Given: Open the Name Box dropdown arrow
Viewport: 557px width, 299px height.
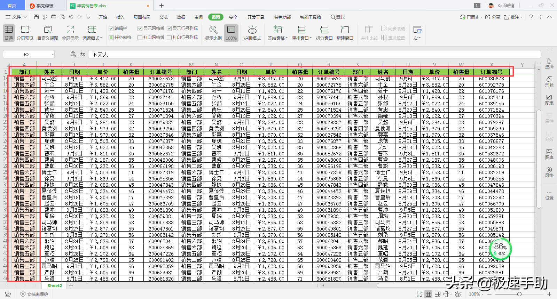Looking at the screenshot, I should [53, 55].
